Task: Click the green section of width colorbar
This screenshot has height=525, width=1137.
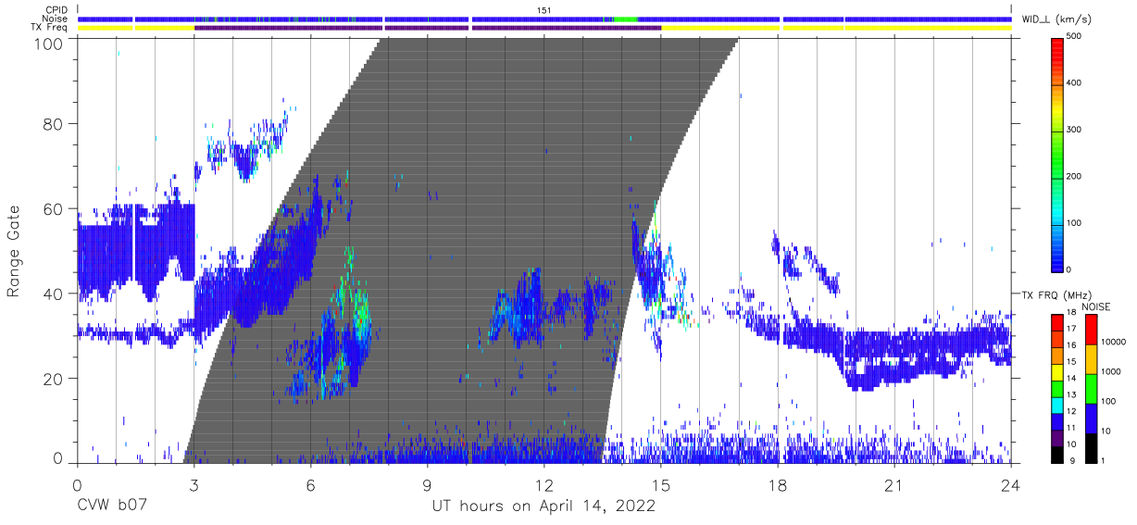Action: 1057,157
